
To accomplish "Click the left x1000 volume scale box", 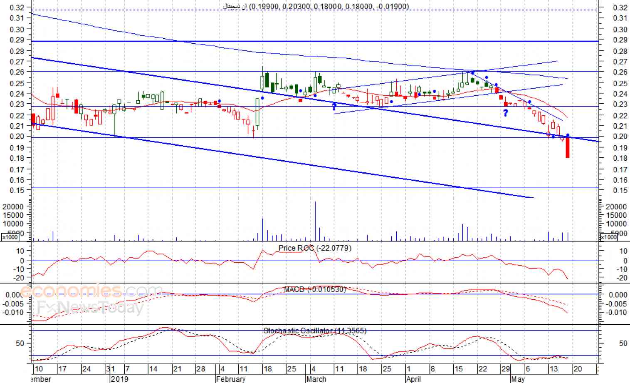I will (10, 237).
